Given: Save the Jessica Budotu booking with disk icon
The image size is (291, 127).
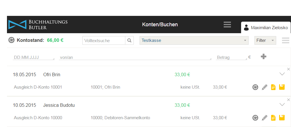Looking at the screenshot, I should [x=282, y=117].
